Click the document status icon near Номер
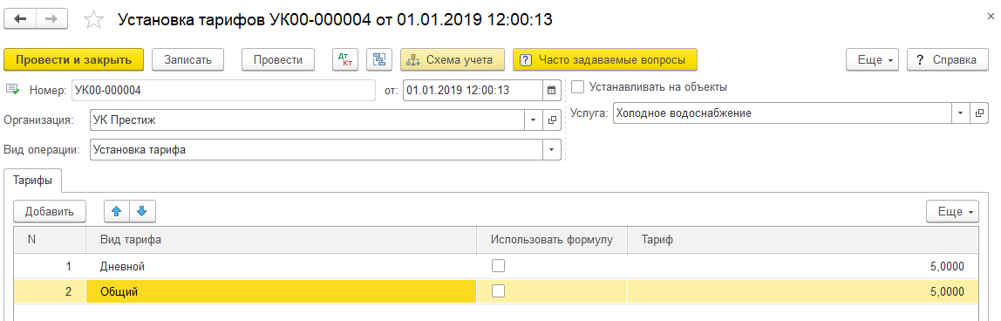The image size is (1001, 321). pyautogui.click(x=13, y=89)
